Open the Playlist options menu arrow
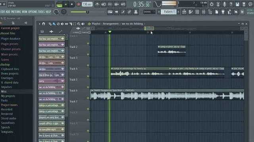 pyautogui.click(x=40, y=24)
